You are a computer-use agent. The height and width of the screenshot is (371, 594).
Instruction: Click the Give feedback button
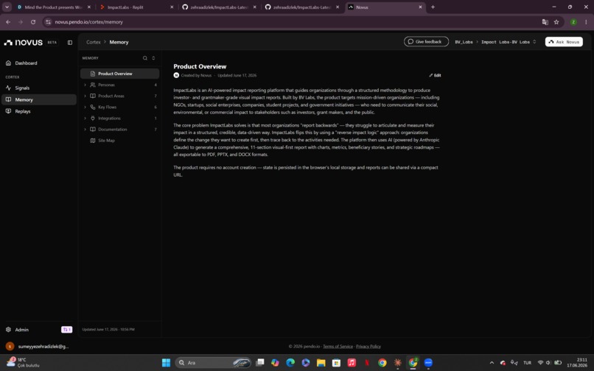click(426, 42)
